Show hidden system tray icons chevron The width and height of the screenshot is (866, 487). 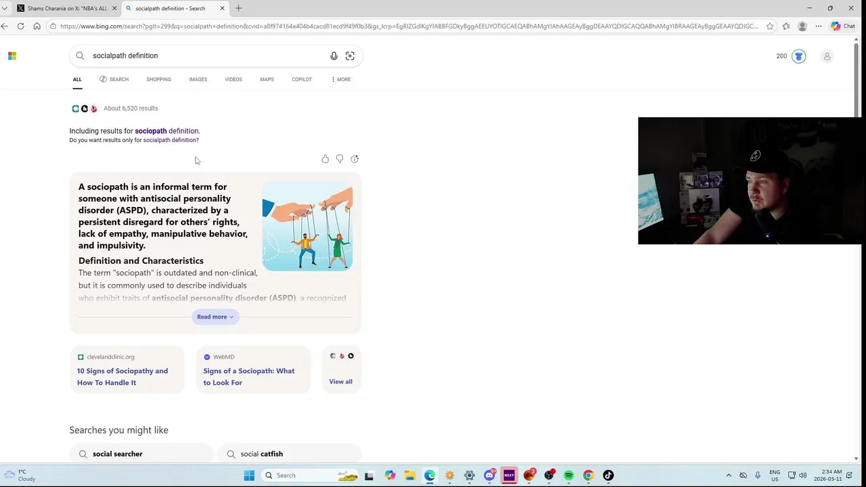point(729,476)
